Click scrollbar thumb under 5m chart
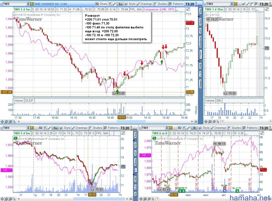Screen dimensions: 272x201 pyautogui.click(x=99, y=199)
